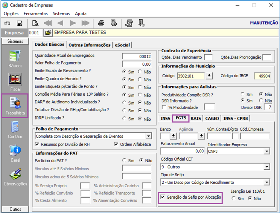Expand the Código Oficial CEF dropdown

(x=267, y=167)
